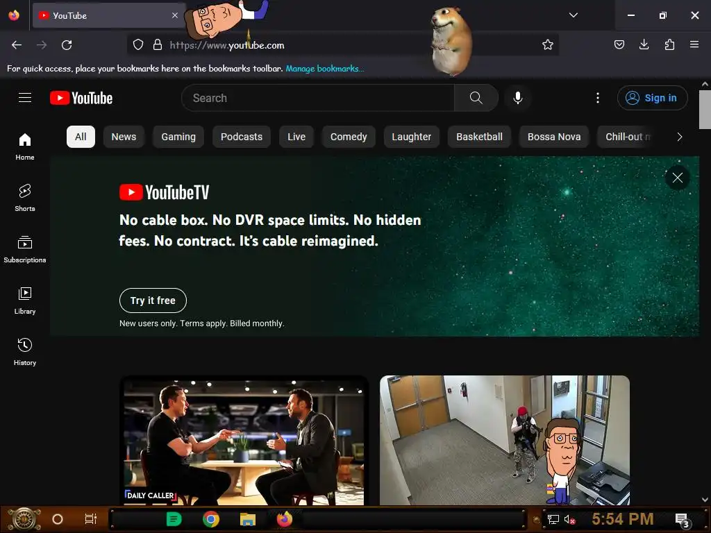Screen dimensions: 711x533
Task: Click the browser forward arrow
Action: point(42,45)
